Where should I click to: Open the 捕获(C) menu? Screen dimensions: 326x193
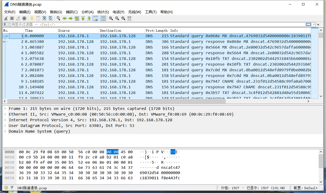coord(72,12)
